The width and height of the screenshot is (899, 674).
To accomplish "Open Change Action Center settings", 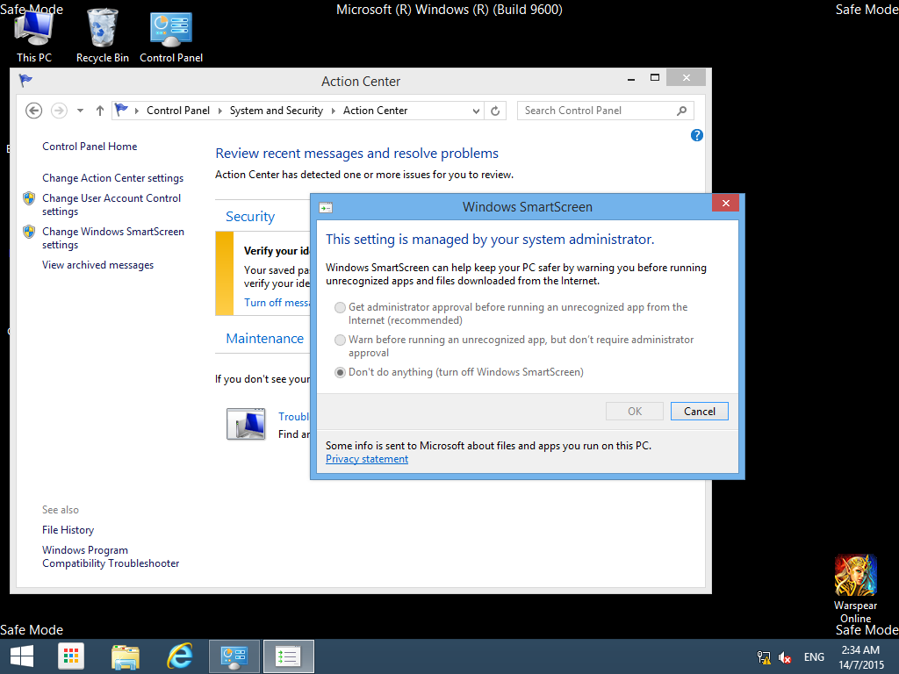I will [113, 178].
